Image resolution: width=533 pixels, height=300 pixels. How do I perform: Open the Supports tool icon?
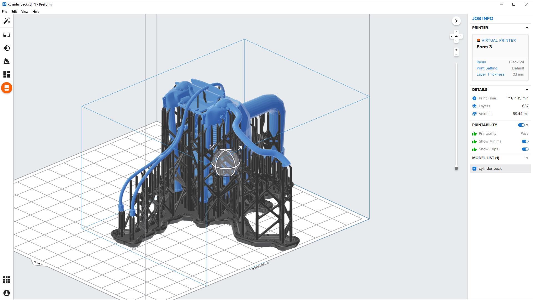[x=7, y=61]
